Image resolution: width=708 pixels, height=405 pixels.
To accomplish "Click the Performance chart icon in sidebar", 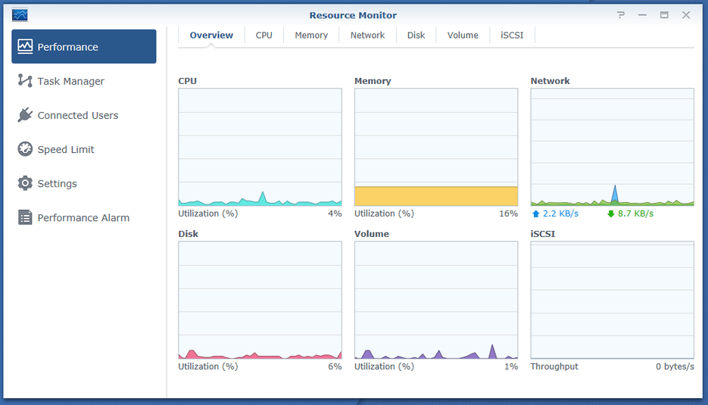I will coord(26,47).
